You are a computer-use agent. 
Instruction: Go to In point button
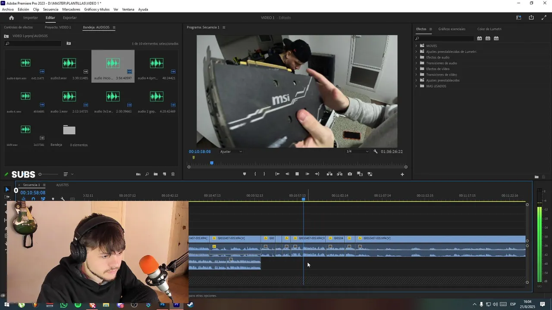277,174
